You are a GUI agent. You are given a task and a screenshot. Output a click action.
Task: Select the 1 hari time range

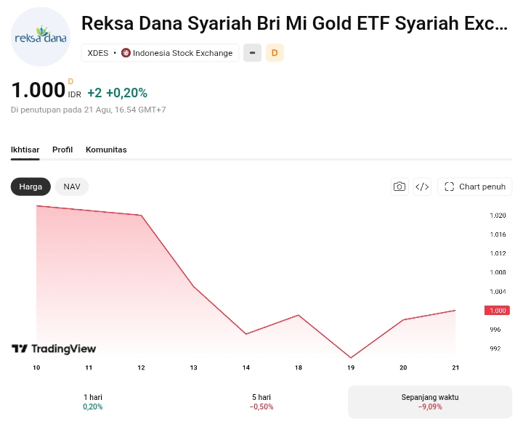[93, 401]
